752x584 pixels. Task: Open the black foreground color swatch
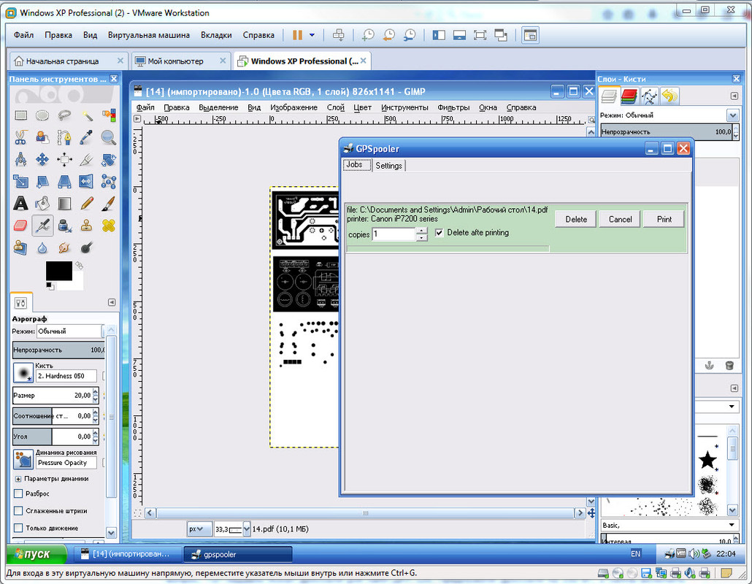59,271
